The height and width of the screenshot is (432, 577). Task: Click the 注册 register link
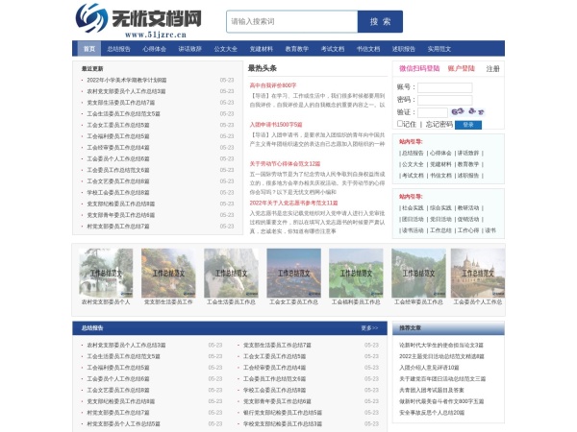click(x=492, y=69)
